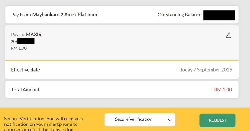Viewport: 250px width, 131px height.
Task: Click the Maybankard 2 Amex Platinum card name
Action: [64, 15]
